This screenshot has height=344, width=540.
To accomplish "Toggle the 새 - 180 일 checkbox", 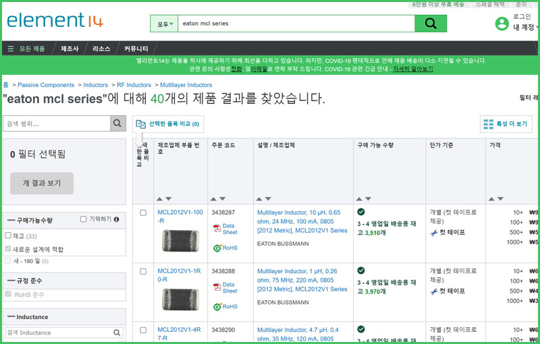I will [8, 261].
